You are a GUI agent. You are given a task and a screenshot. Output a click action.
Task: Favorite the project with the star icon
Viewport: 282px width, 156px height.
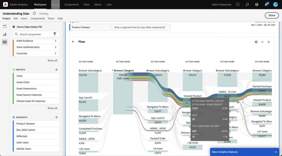[34, 13]
